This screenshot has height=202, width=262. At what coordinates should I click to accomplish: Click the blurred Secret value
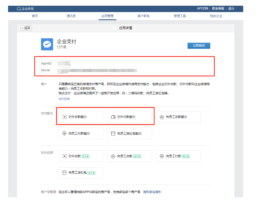point(97,70)
